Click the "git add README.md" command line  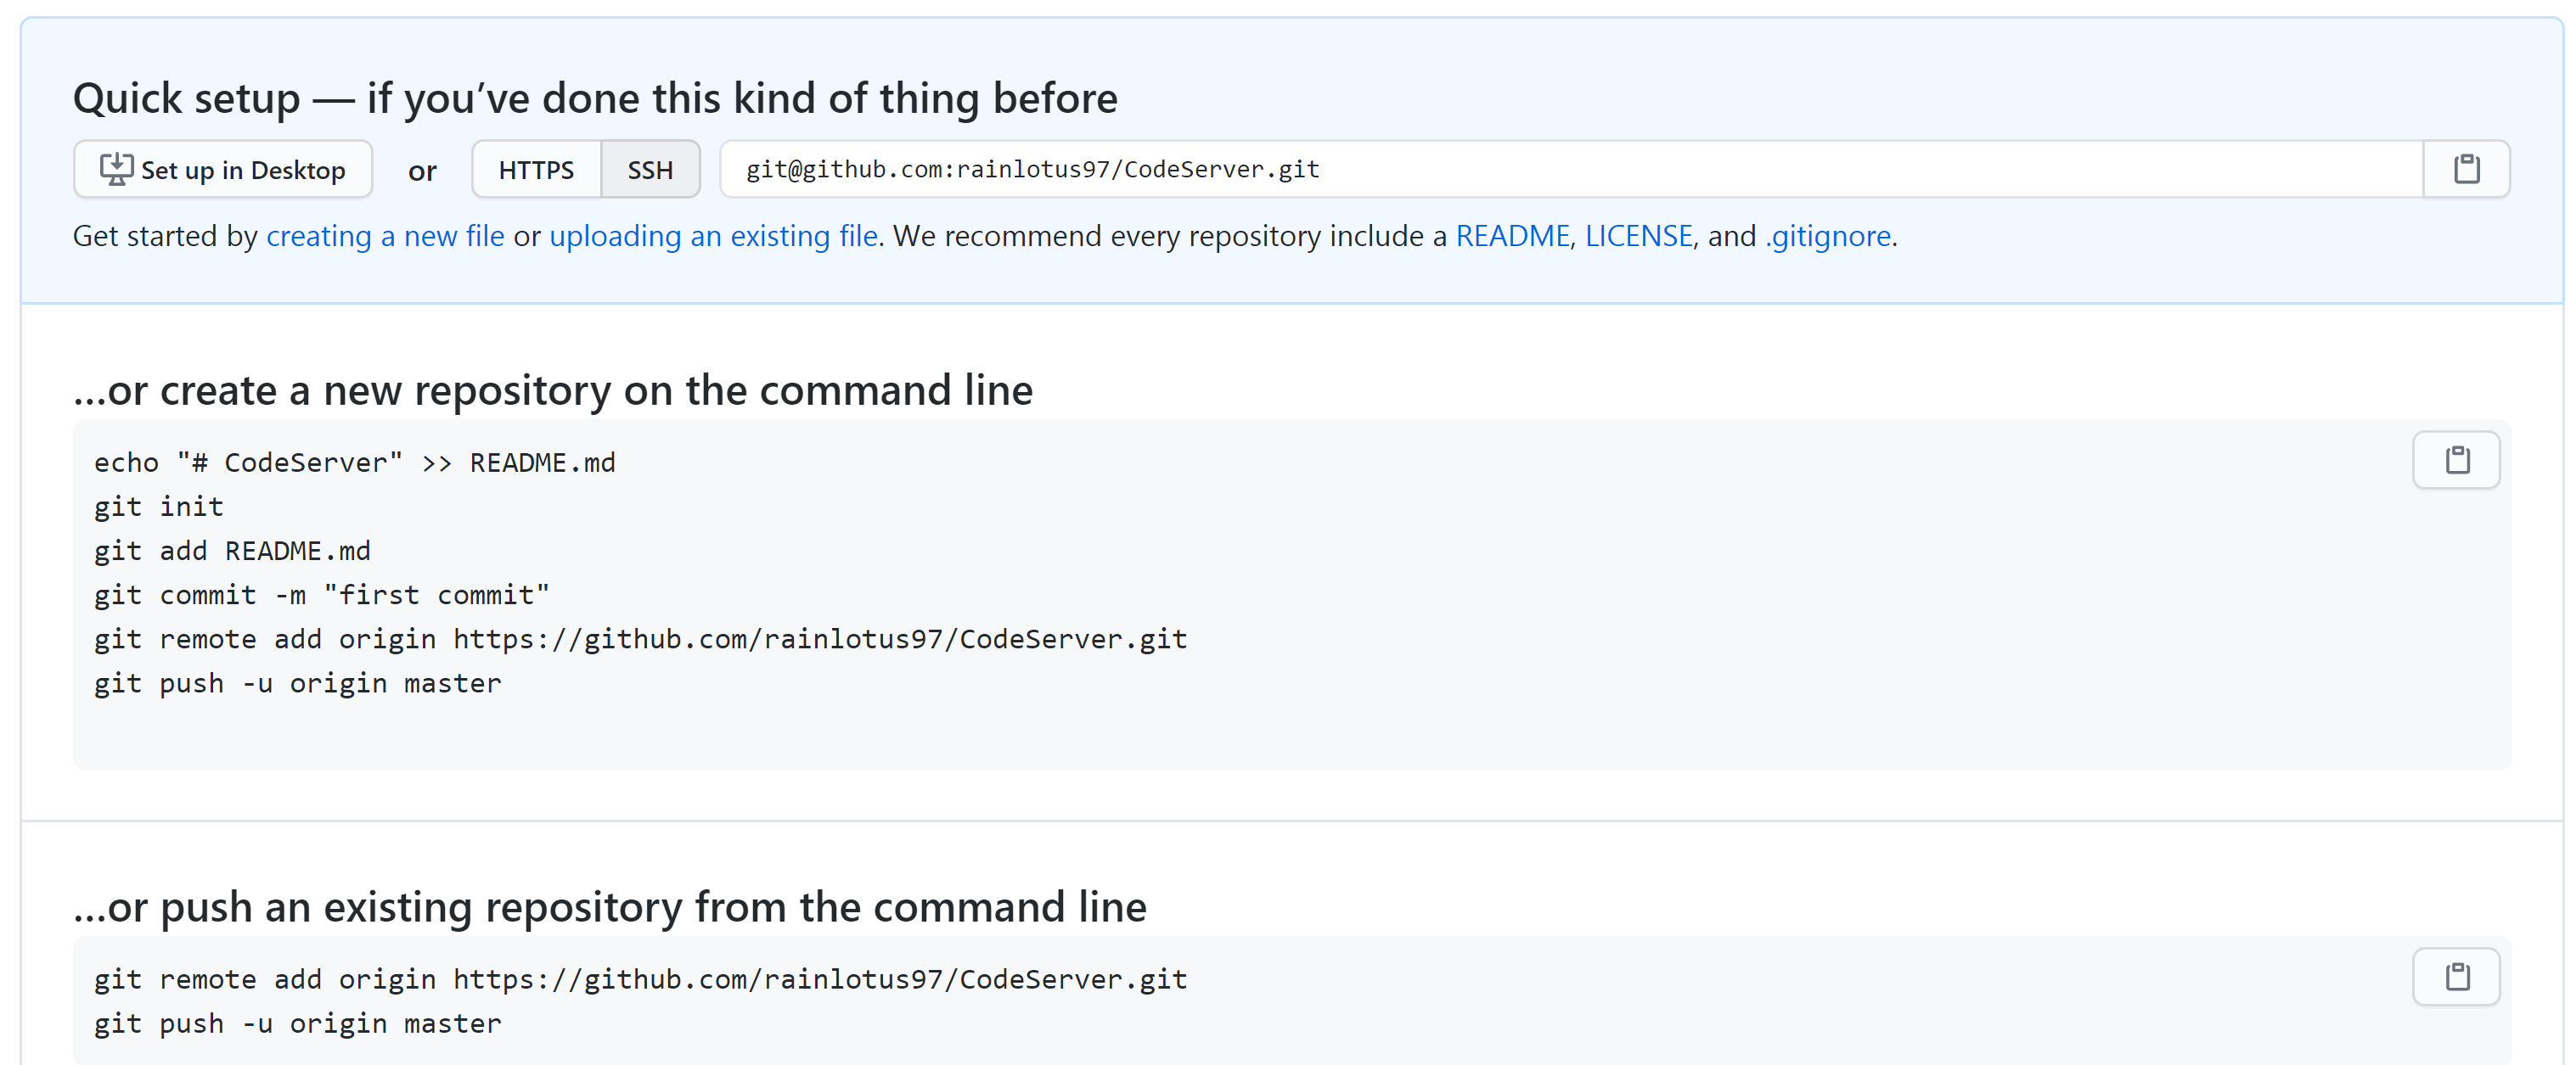[232, 551]
